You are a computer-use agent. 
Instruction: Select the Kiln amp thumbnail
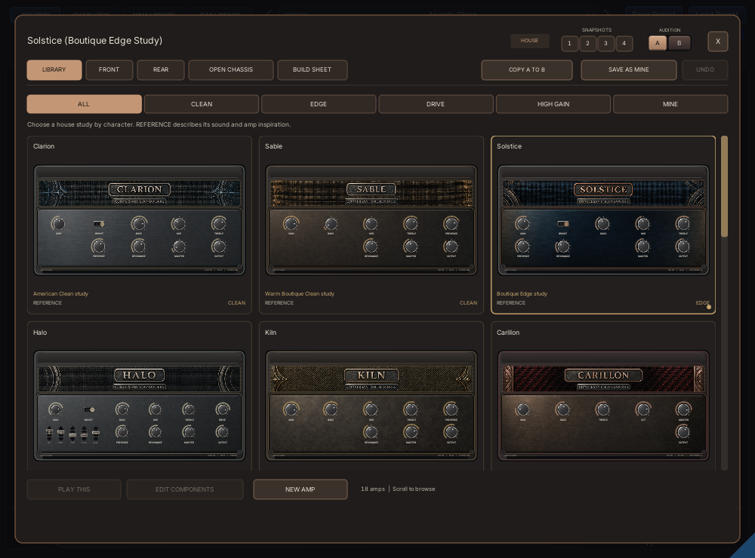[x=371, y=406]
